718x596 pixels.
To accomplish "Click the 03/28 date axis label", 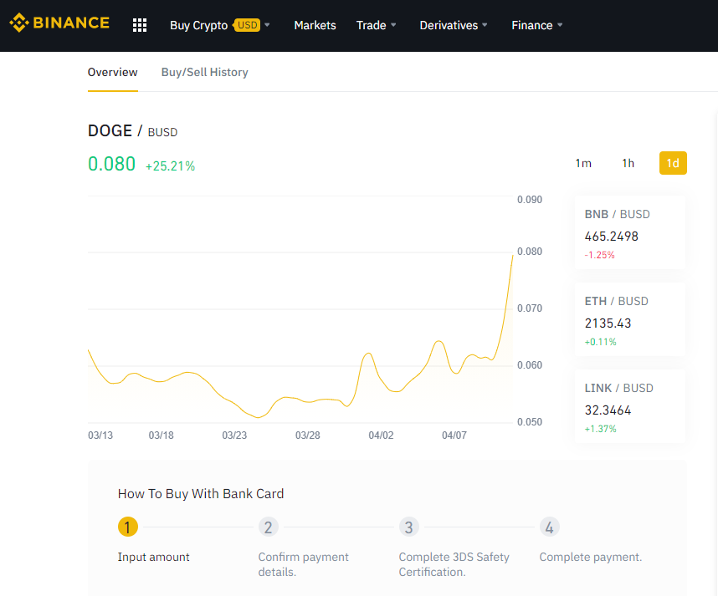I will pos(308,436).
